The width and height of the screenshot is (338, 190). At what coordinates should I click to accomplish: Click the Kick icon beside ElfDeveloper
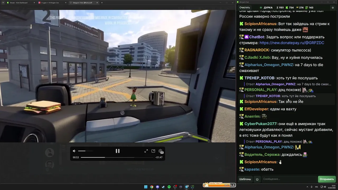coord(241,109)
